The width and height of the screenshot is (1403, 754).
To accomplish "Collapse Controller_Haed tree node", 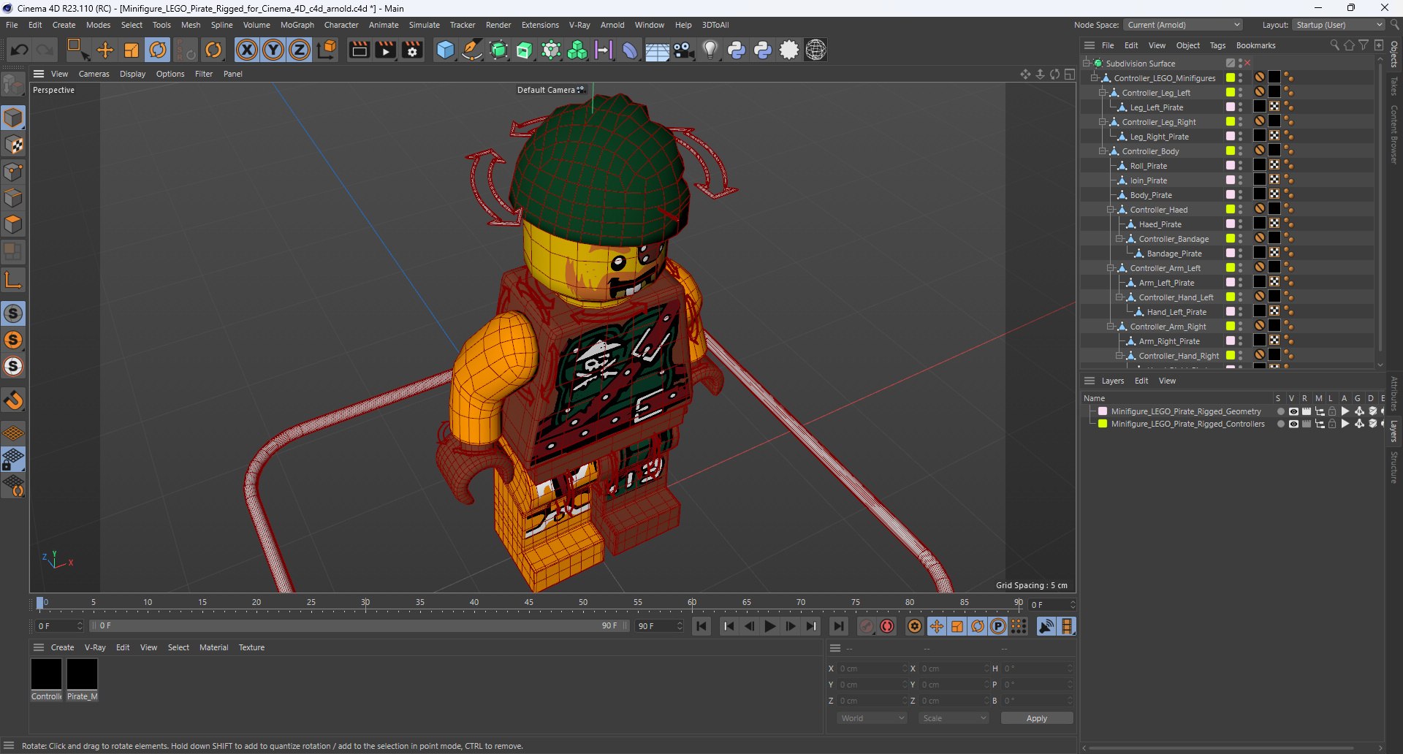I will [x=1110, y=210].
